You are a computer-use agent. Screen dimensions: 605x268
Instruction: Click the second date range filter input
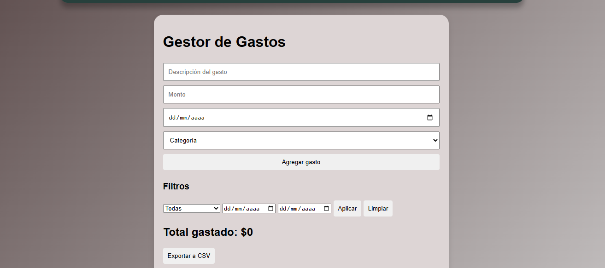click(300, 208)
